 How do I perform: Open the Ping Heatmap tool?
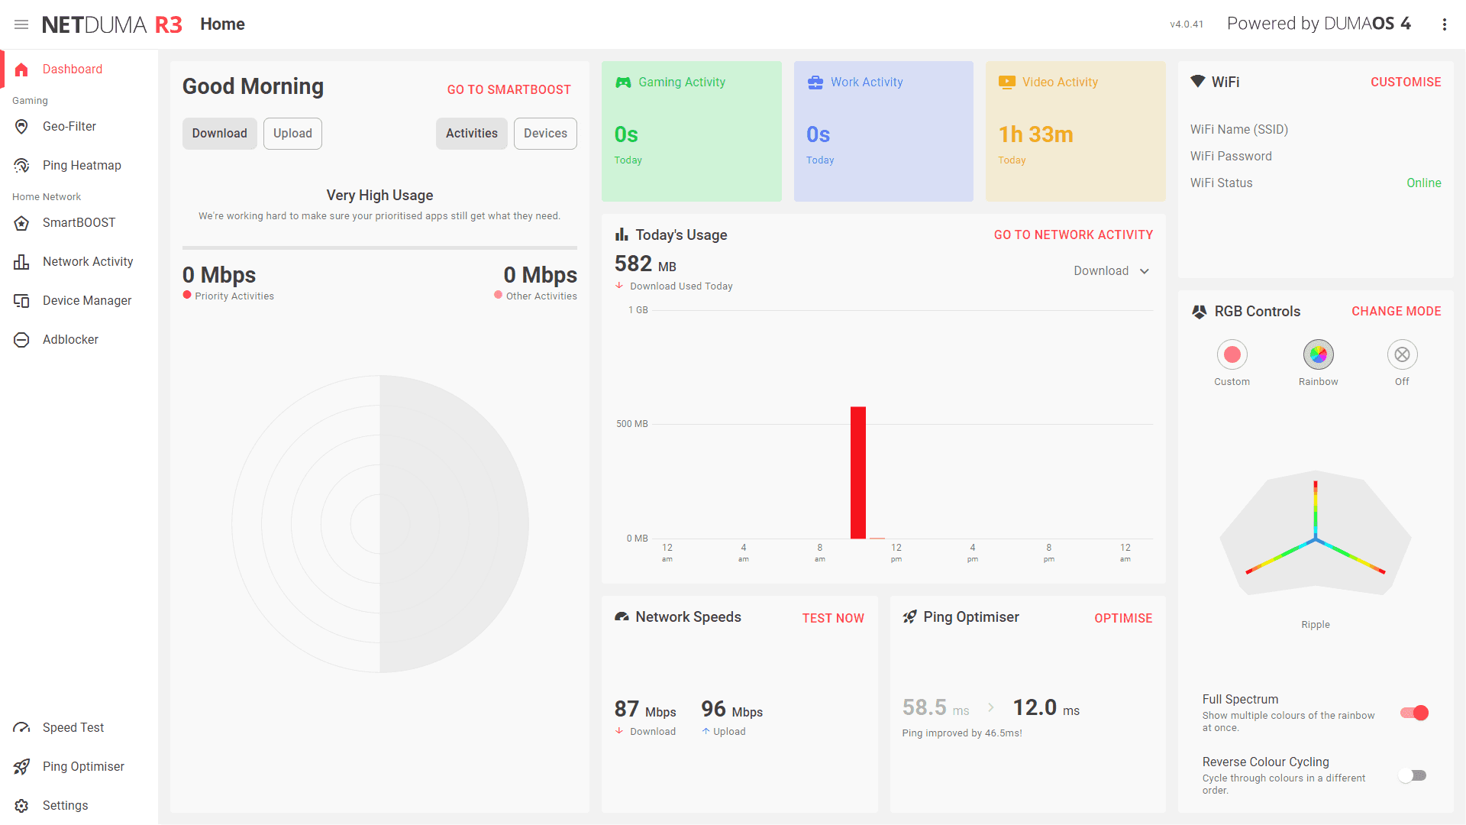point(80,165)
